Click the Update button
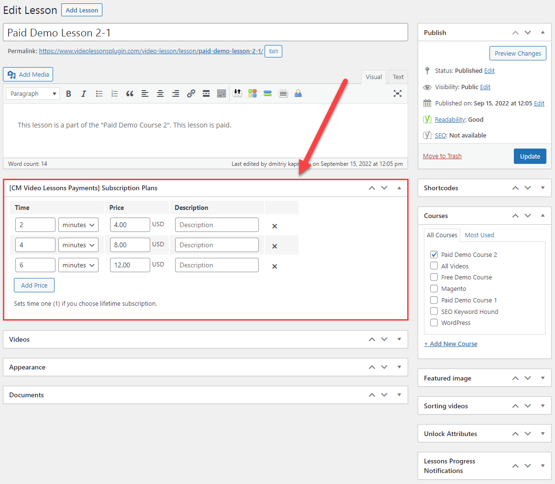Viewport: 555px width, 484px height. tap(530, 156)
